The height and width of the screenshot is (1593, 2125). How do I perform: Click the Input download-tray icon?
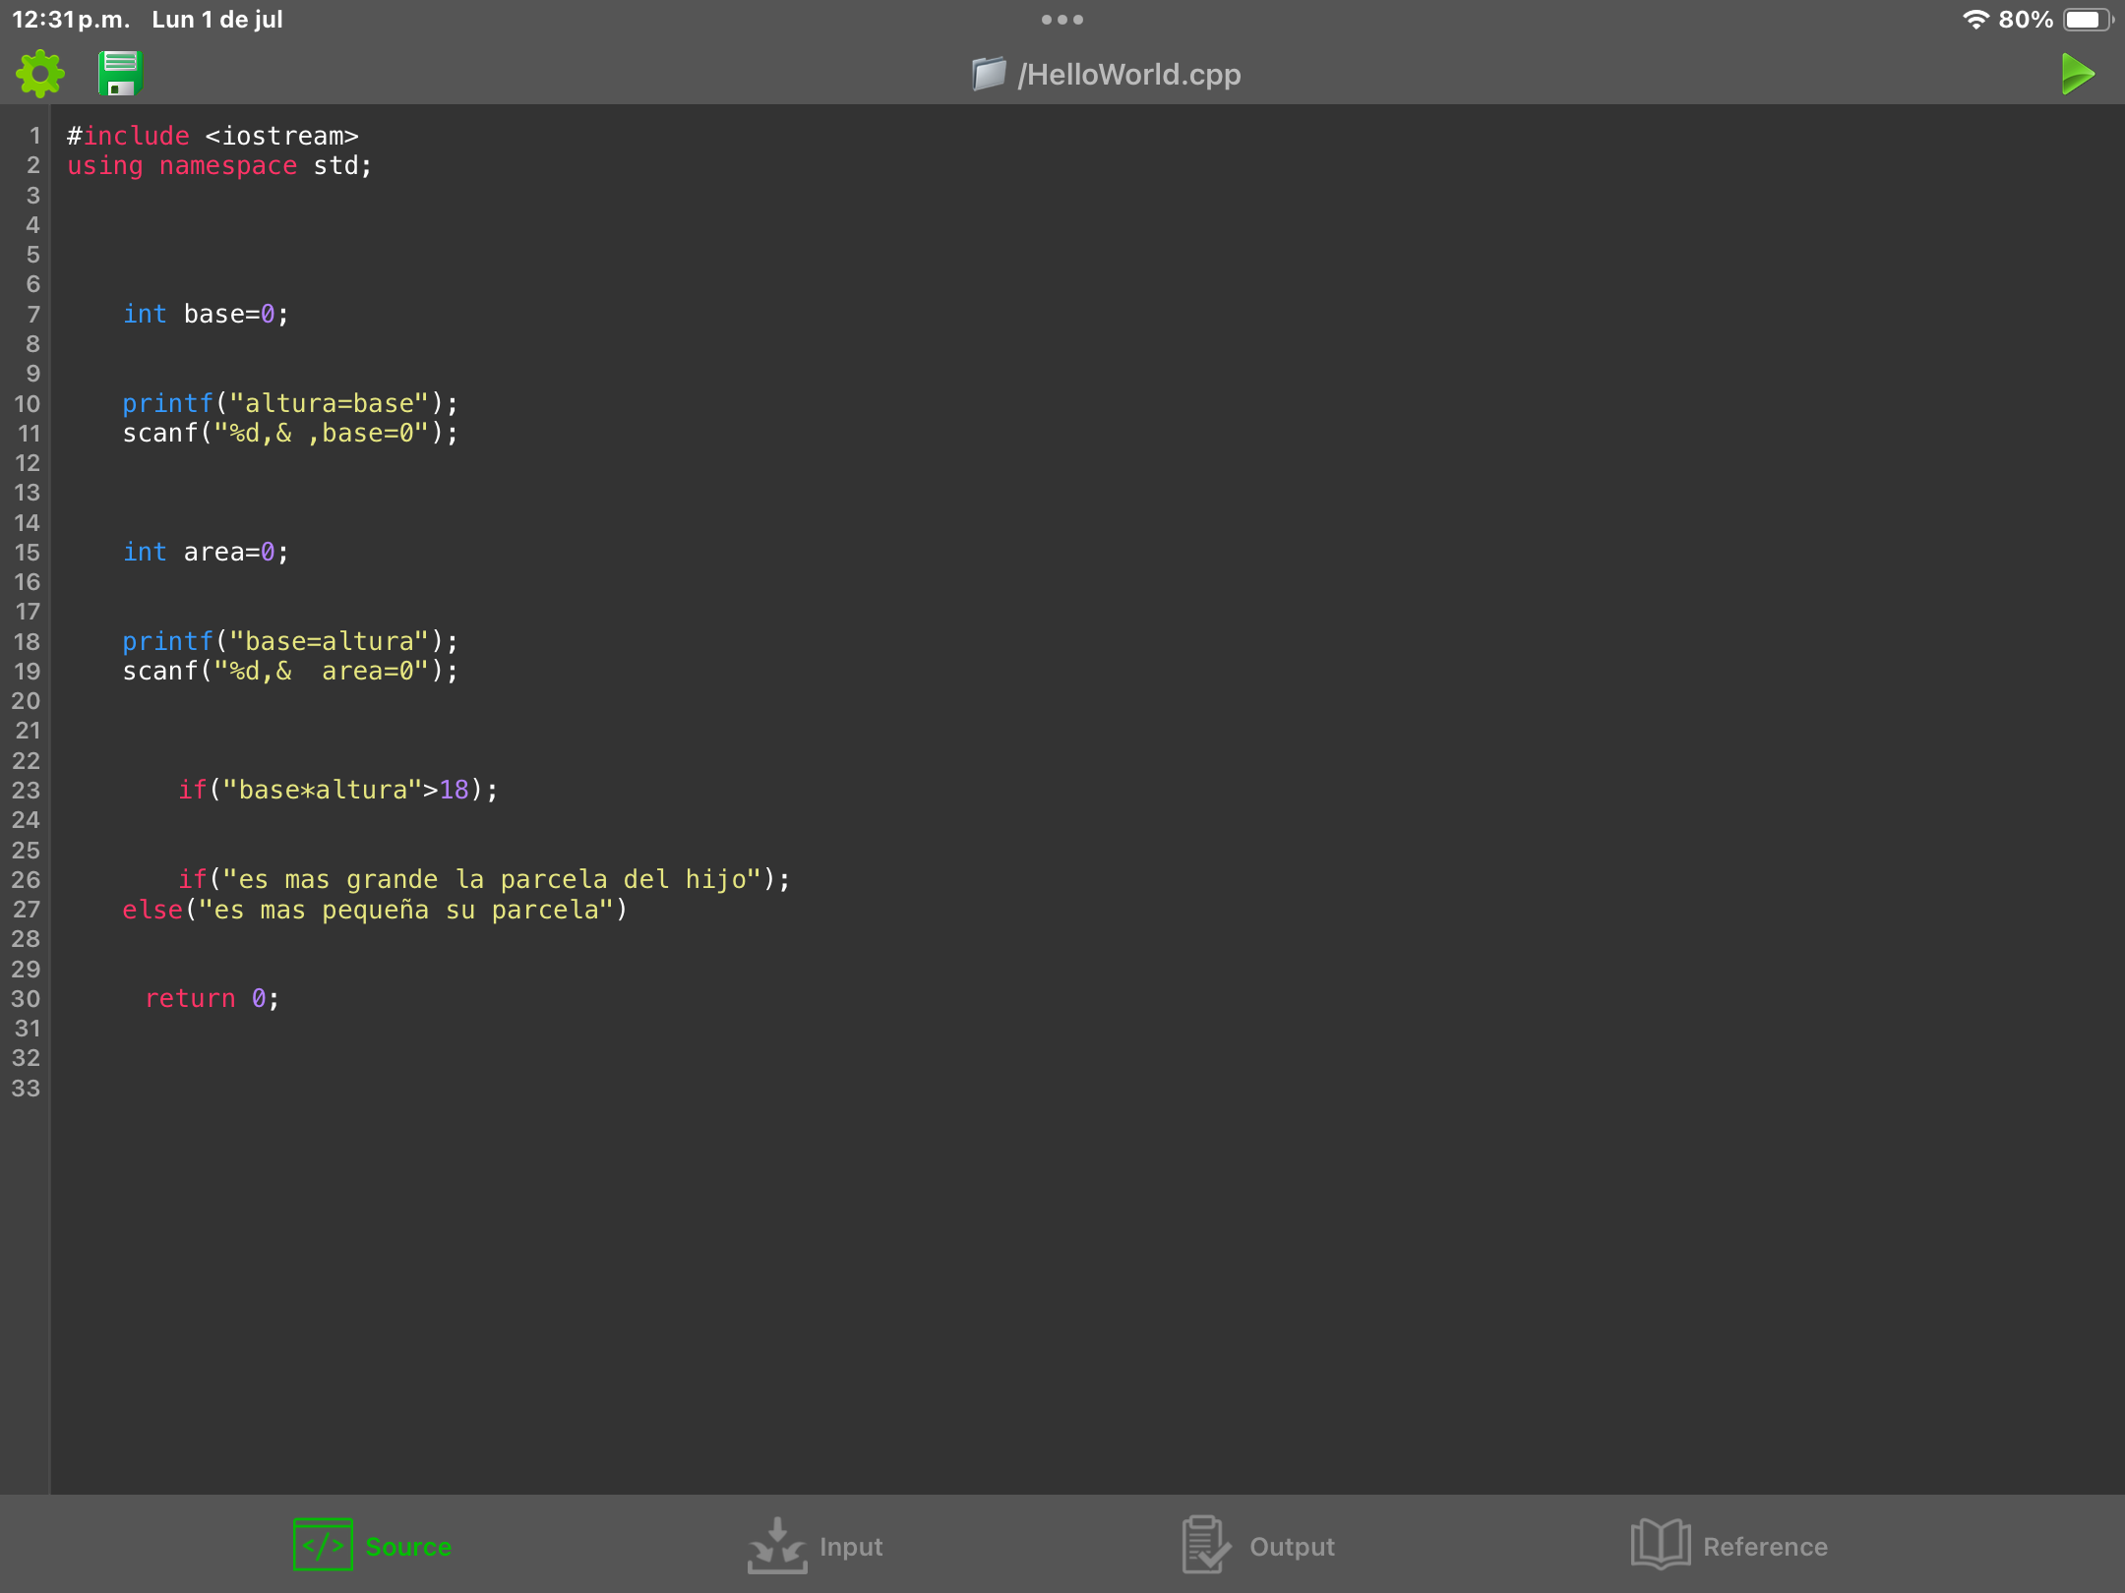tap(777, 1545)
